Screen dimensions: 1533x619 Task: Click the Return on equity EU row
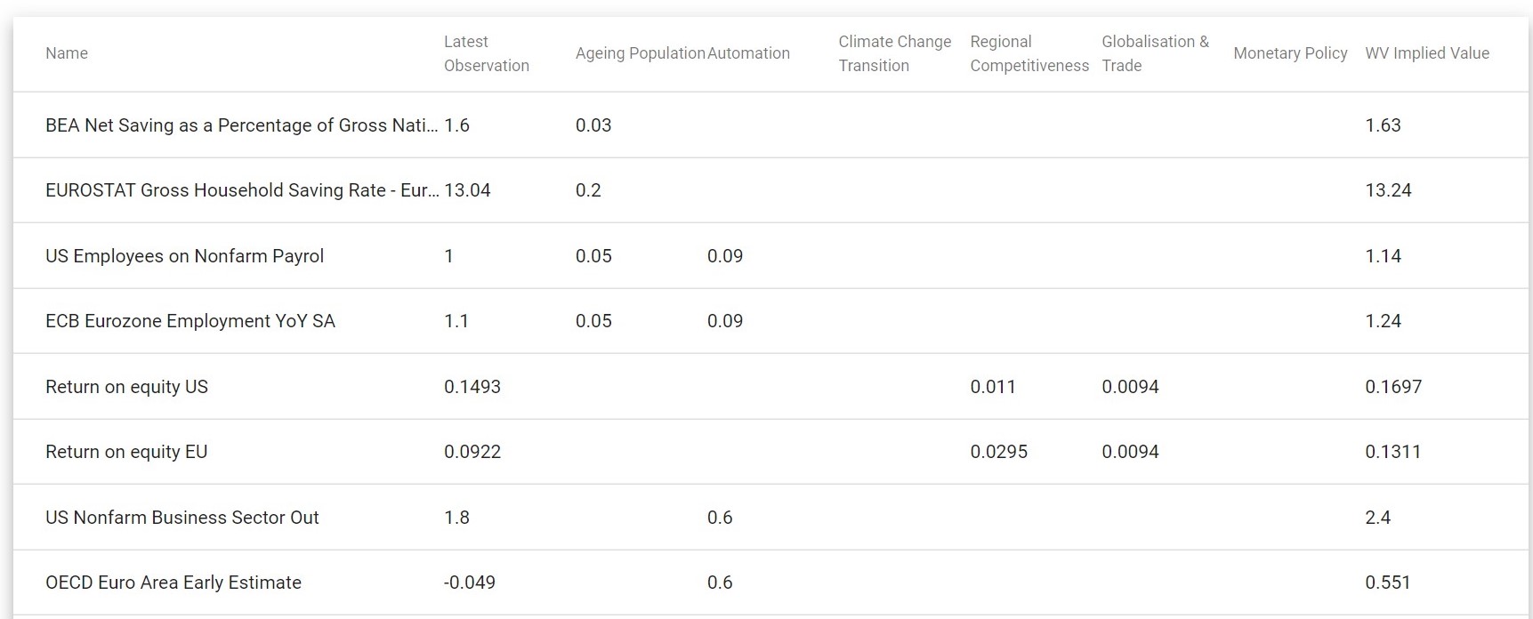771,452
